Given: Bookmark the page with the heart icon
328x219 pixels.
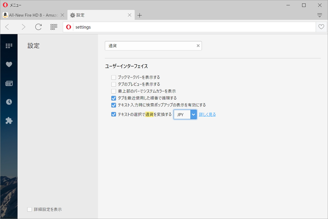Looking at the screenshot, I should click(321, 27).
